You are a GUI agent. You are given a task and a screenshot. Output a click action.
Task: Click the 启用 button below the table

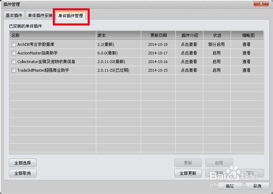point(219,163)
